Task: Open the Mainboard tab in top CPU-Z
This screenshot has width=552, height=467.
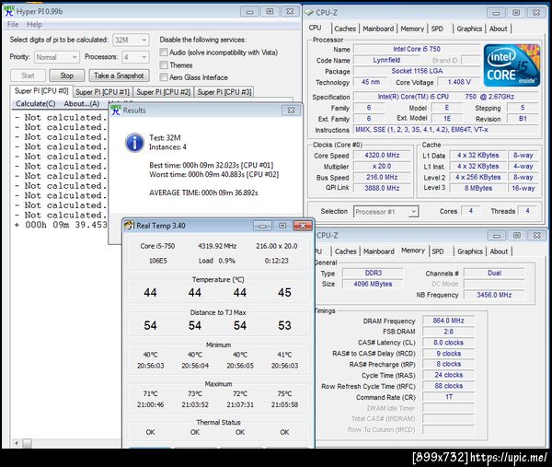Action: 378,29
